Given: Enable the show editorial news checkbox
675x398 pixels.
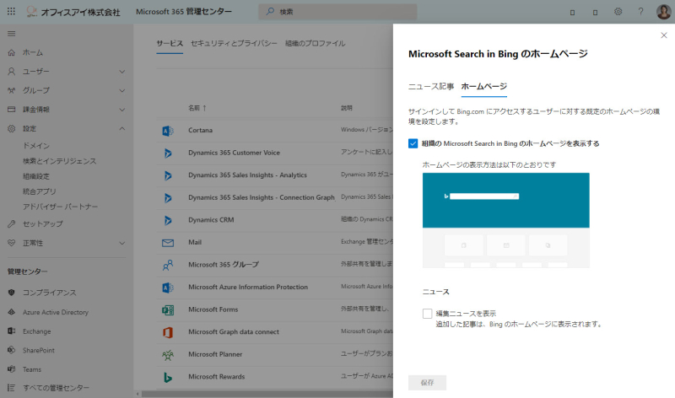Looking at the screenshot, I should pyautogui.click(x=427, y=313).
